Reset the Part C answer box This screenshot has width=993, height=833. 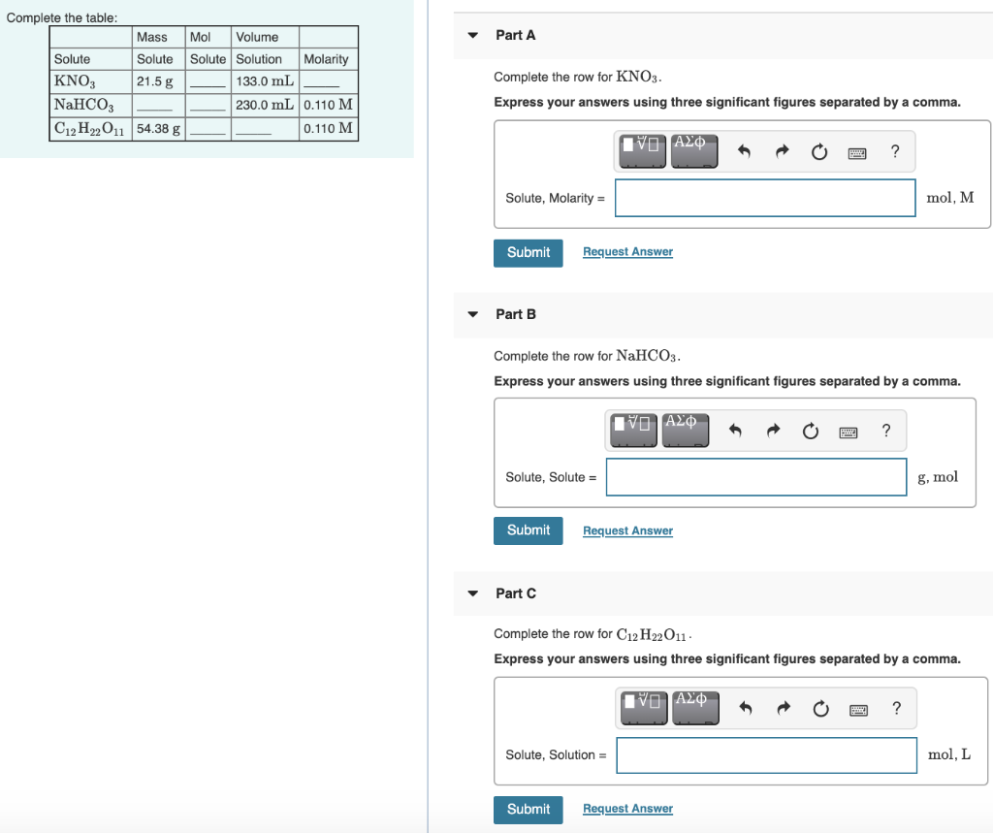[820, 709]
